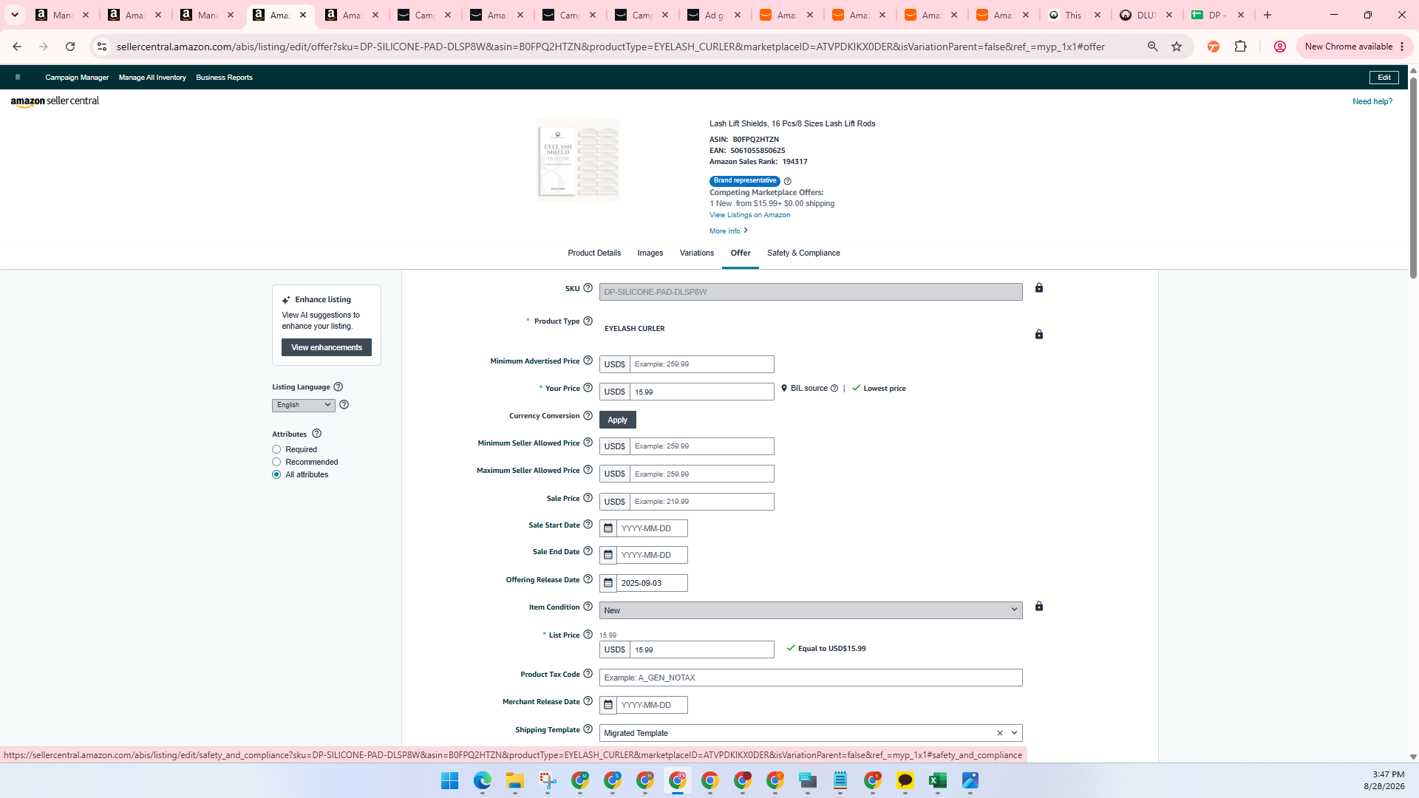Expand the More Info section

(x=729, y=231)
